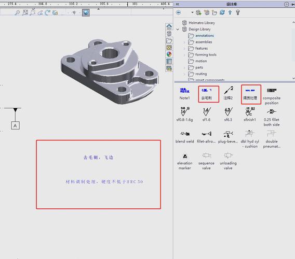Image resolution: width=295 pixels, height=259 pixels.
Task: Click Add File Location icon
Action: pyautogui.click(x=207, y=12)
